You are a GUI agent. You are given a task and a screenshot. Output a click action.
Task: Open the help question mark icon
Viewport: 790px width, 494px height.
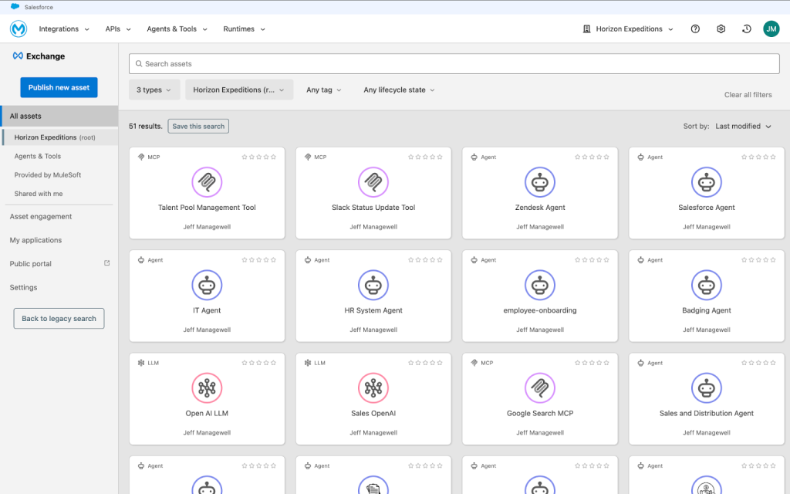pos(695,29)
